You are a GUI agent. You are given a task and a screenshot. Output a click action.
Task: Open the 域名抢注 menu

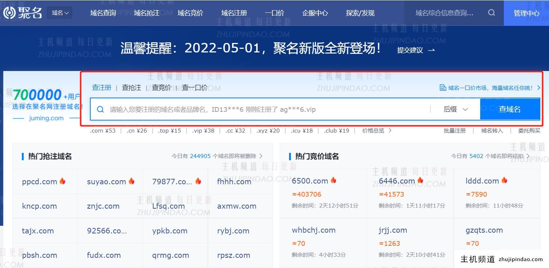147,13
